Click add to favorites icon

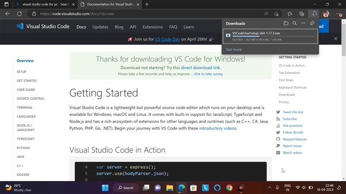click(x=276, y=14)
